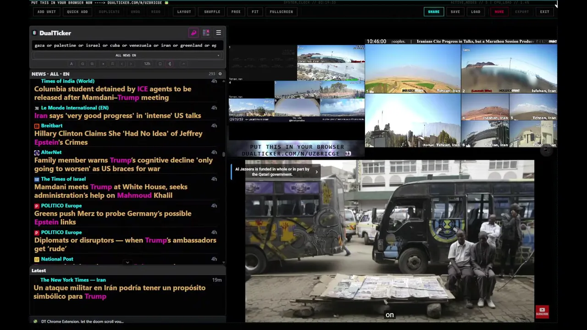Viewport: 587px width, 330px height.
Task: Click the font size 'A' icon
Action: [71, 64]
